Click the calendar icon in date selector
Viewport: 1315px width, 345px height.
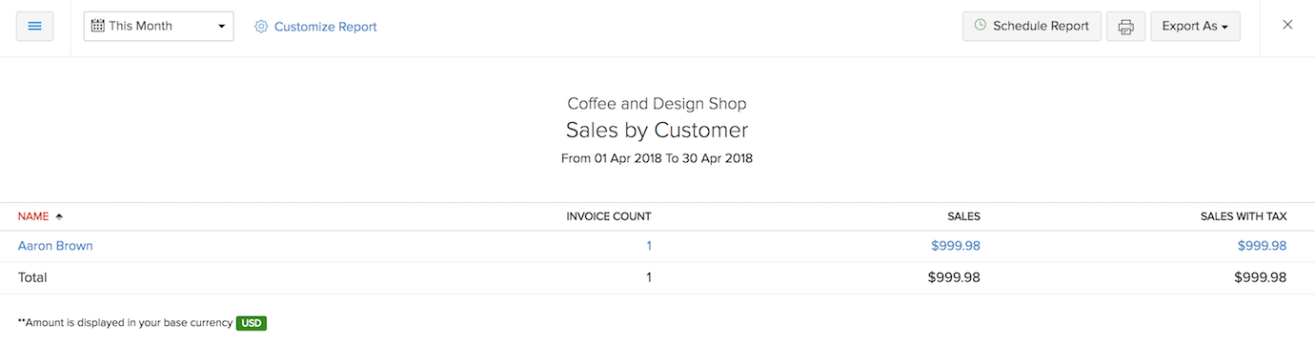click(97, 26)
